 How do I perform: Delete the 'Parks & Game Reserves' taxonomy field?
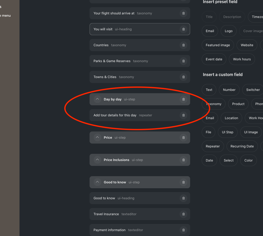(183, 61)
